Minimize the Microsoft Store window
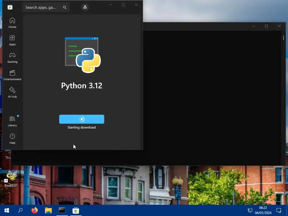Viewport: 288px width, 216px height. coord(111,5)
